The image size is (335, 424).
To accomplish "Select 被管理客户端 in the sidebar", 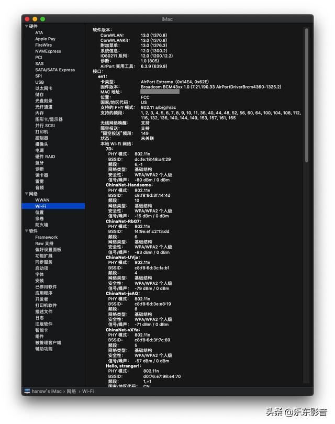I will pos(48,343).
